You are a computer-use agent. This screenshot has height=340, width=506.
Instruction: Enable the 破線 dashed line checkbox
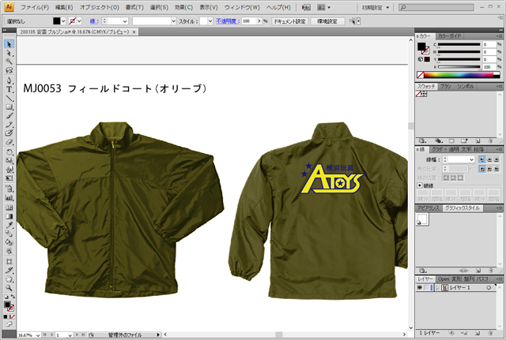(x=420, y=185)
